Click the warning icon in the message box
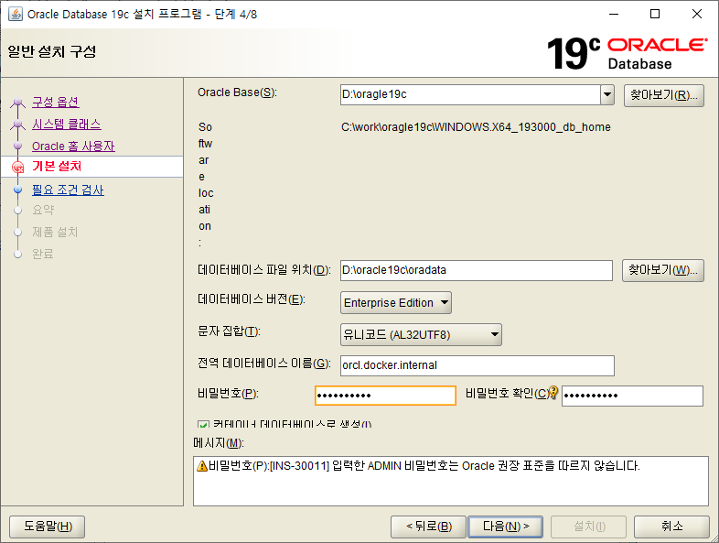 point(202,466)
